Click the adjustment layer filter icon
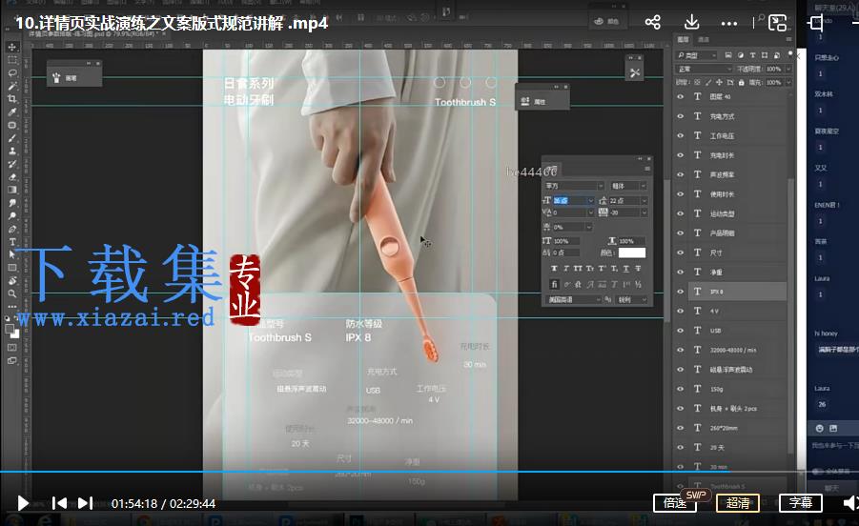The height and width of the screenshot is (526, 859). (x=740, y=55)
